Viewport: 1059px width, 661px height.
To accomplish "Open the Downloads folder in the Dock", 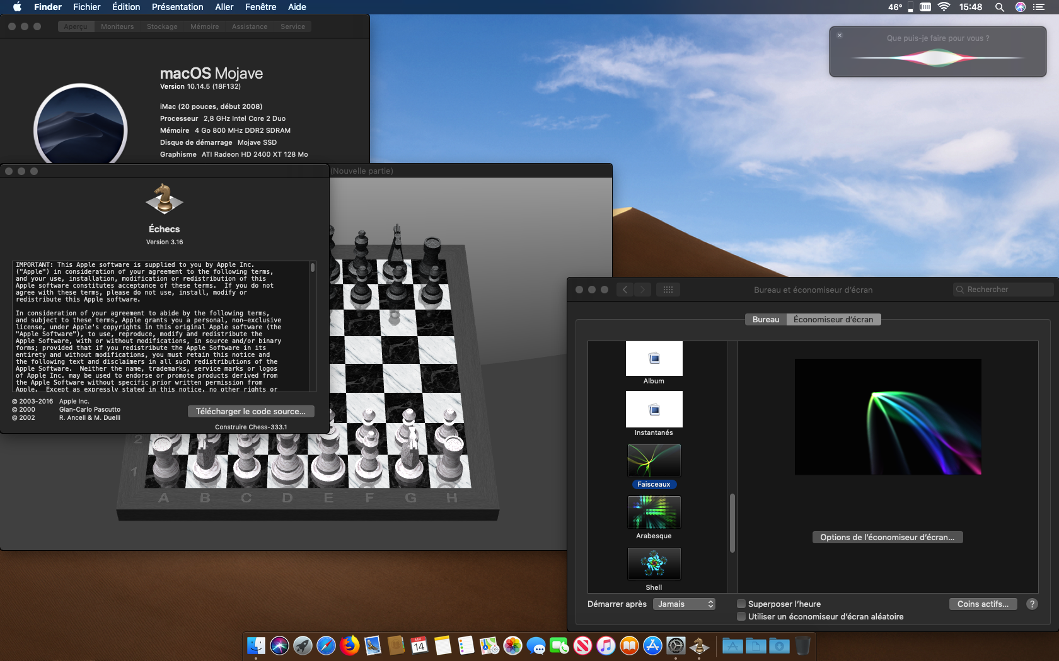I will pyautogui.click(x=779, y=645).
